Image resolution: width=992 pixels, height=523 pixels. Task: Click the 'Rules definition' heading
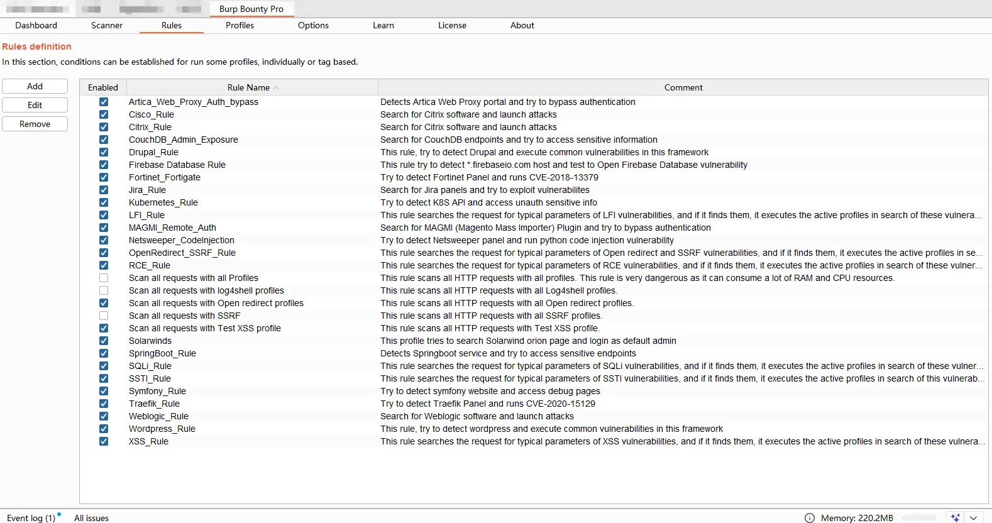(x=36, y=47)
